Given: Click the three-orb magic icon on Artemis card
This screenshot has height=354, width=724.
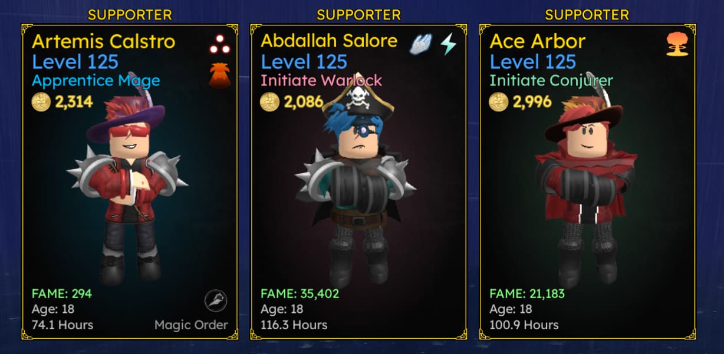Looking at the screenshot, I should (x=220, y=44).
